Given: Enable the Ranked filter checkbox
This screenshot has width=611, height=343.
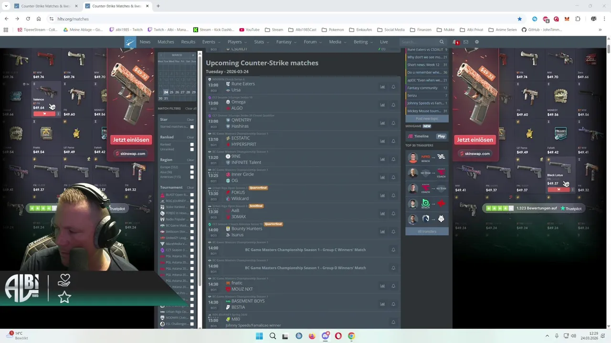Looking at the screenshot, I should [x=192, y=144].
